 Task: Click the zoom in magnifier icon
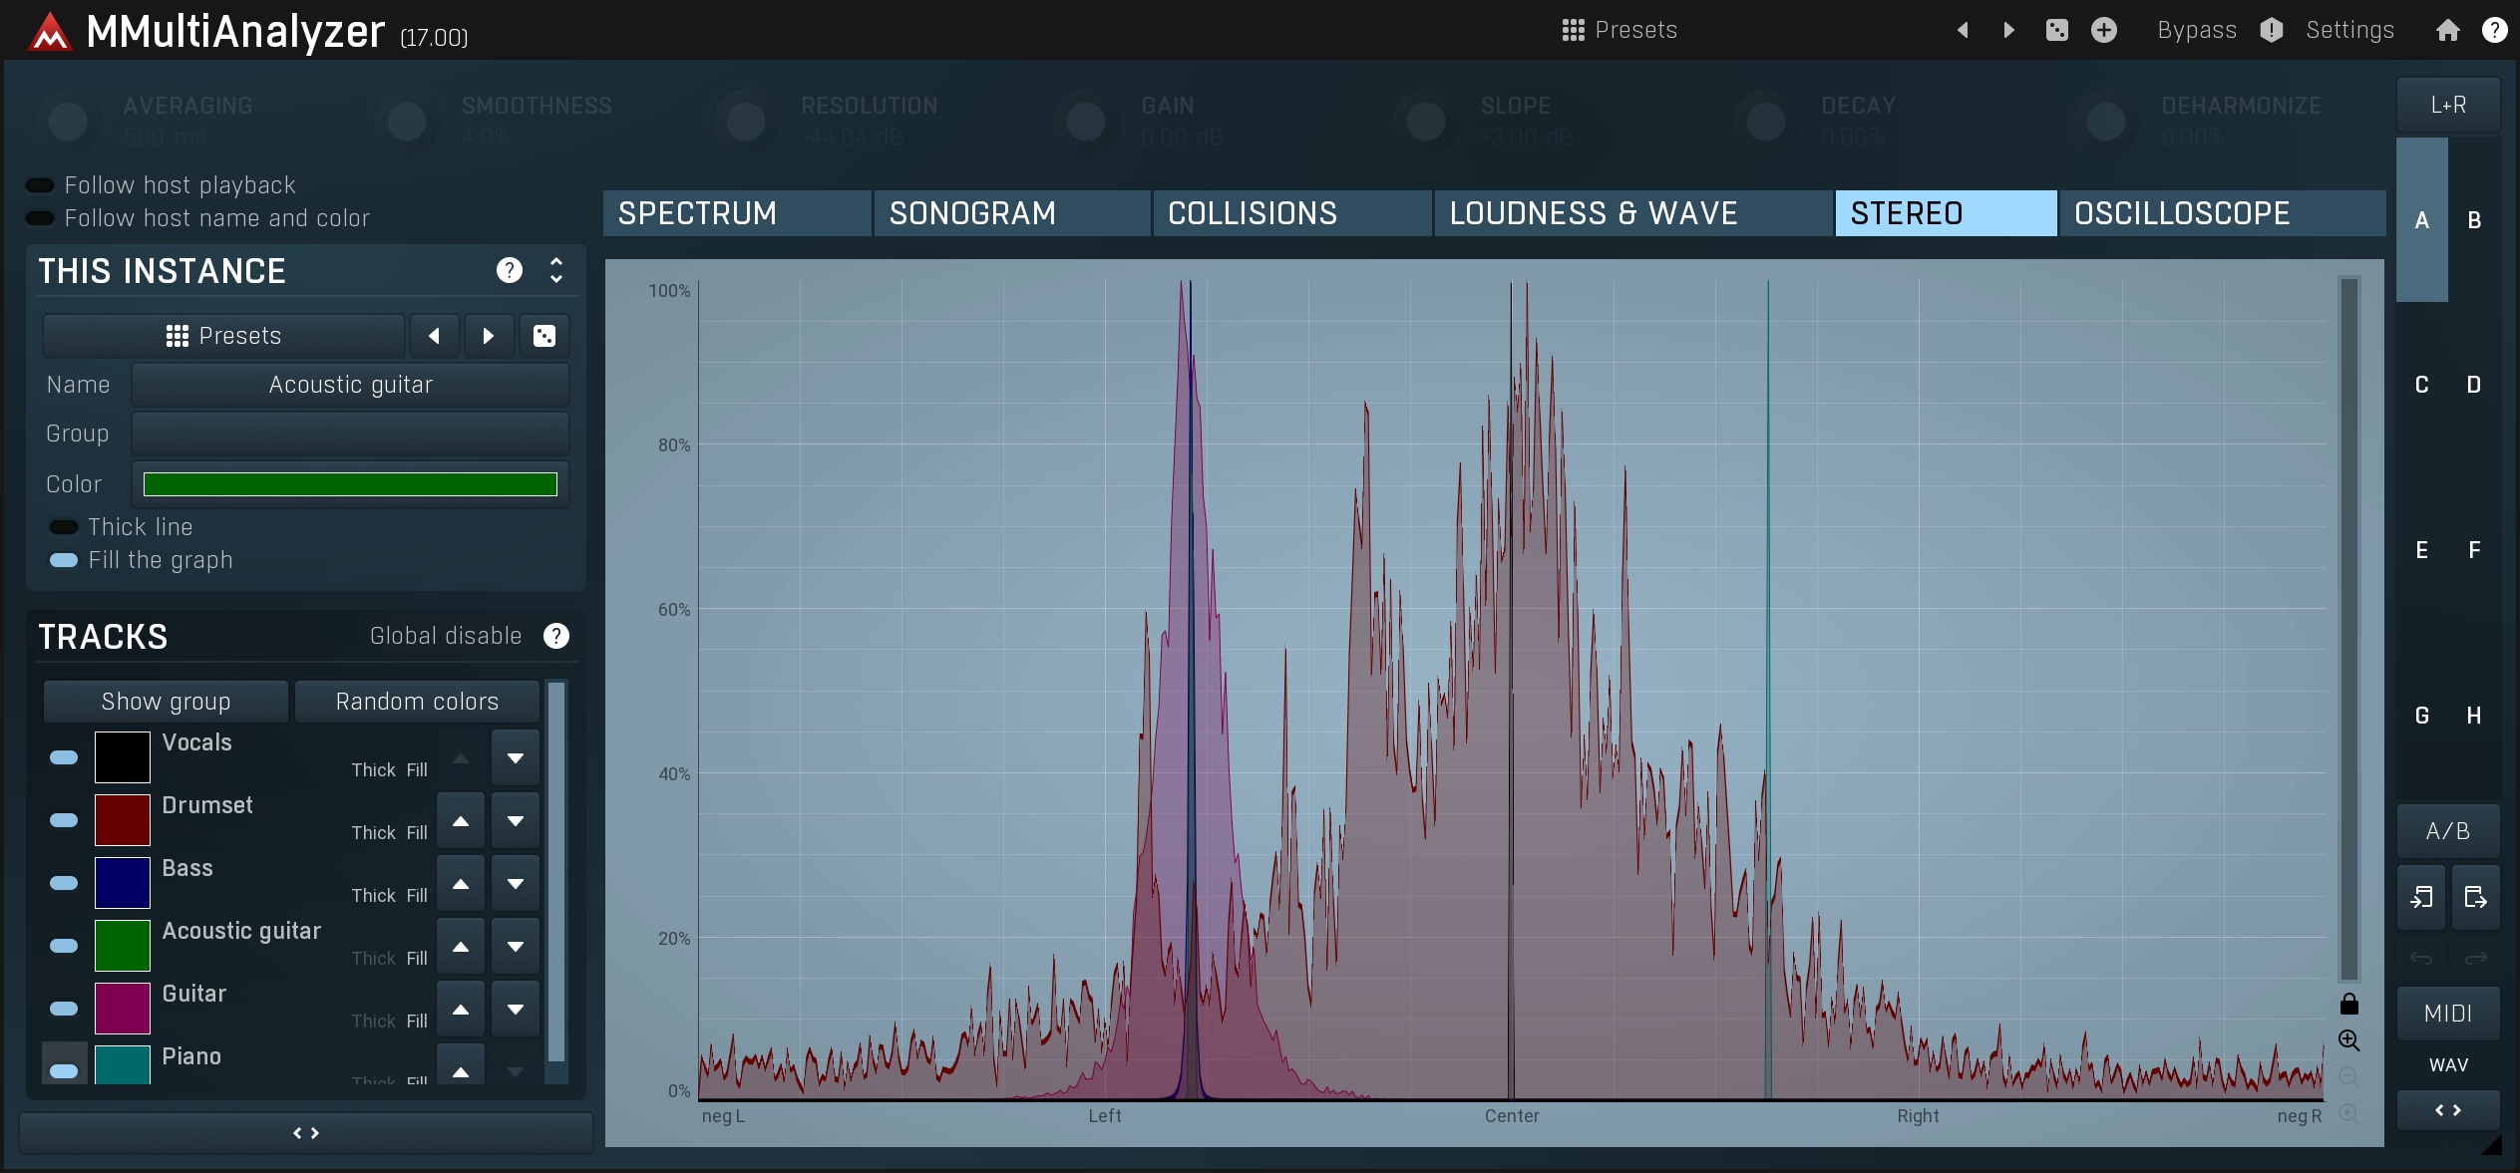[2348, 1040]
